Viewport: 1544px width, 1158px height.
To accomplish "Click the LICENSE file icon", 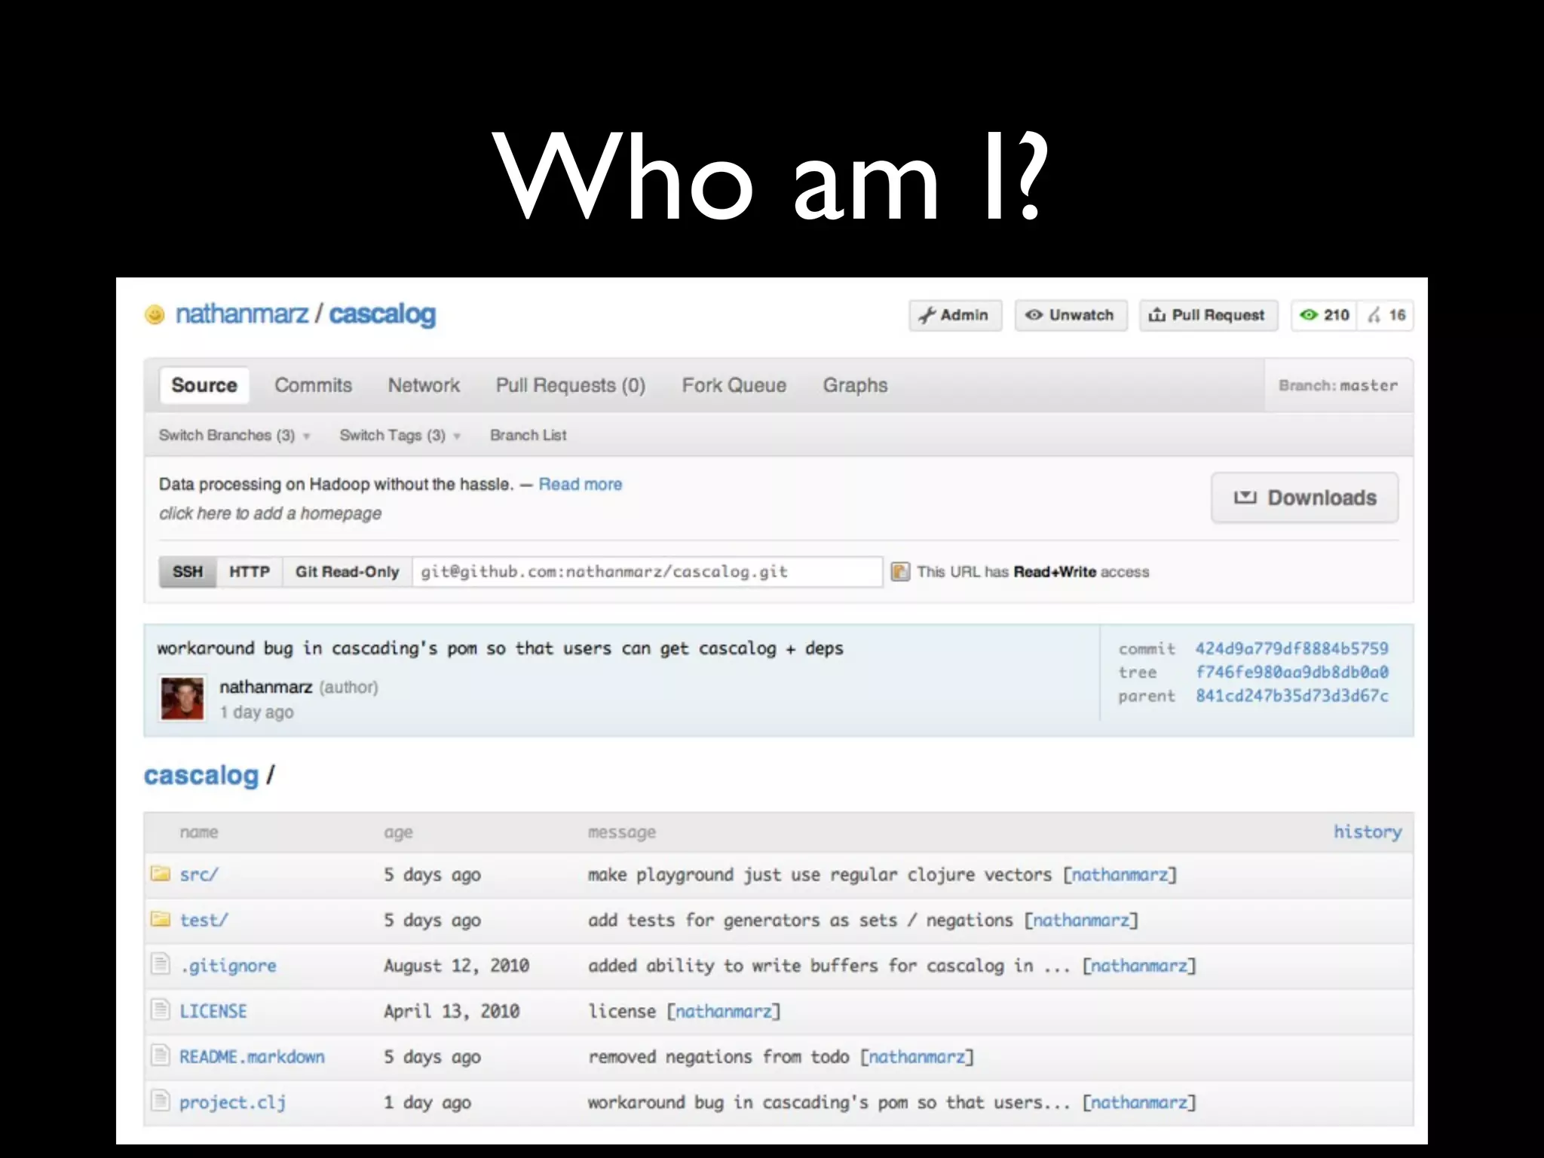I will point(161,1009).
